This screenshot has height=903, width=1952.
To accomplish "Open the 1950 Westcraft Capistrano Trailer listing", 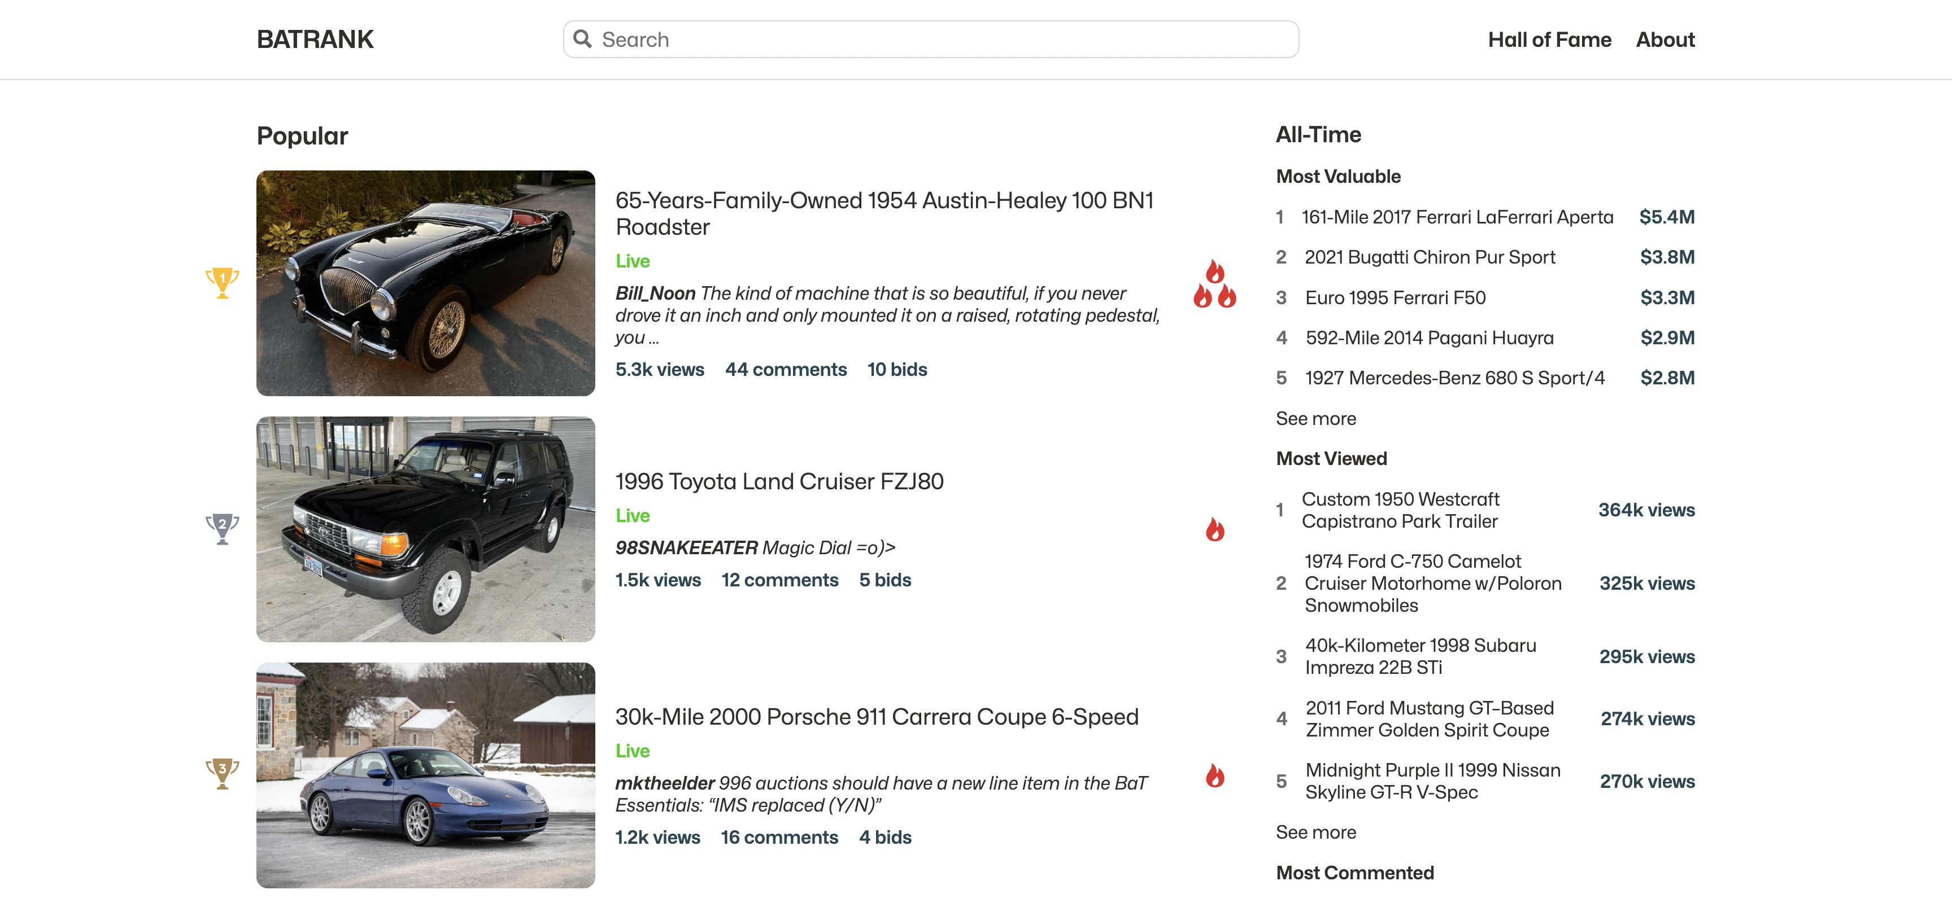I will tap(1400, 510).
